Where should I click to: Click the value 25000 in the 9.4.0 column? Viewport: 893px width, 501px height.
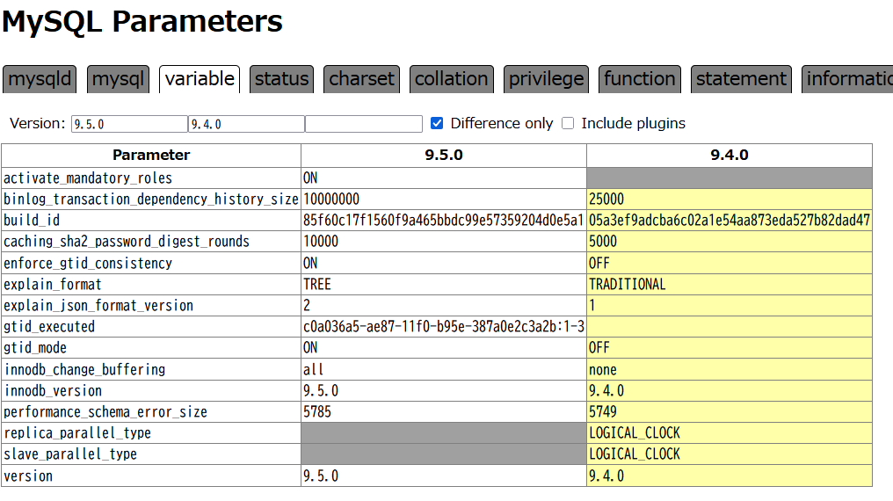tap(606, 200)
